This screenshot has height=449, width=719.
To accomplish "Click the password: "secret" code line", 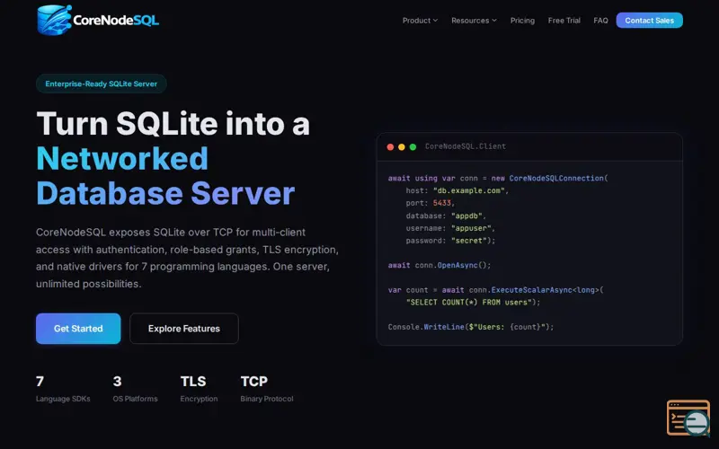I will coord(450,241).
